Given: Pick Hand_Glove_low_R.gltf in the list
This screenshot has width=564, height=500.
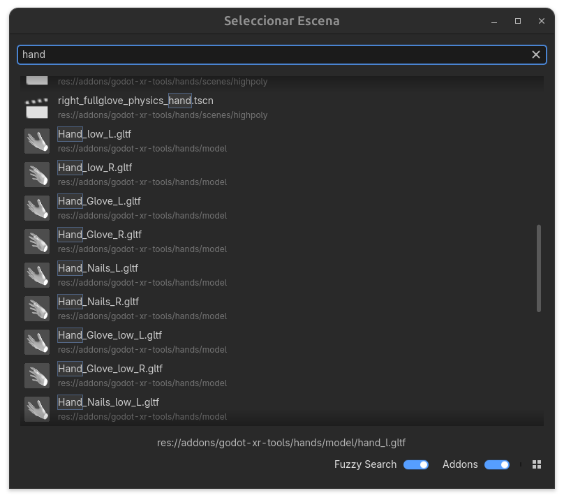Looking at the screenshot, I should pos(110,369).
